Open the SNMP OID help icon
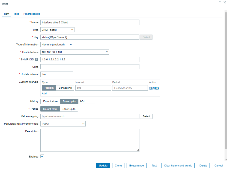This screenshot has width=227, height=170. tap(37, 60)
